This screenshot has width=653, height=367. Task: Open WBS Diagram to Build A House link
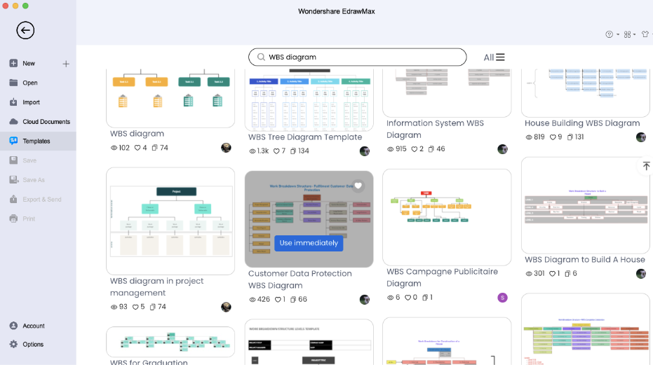point(585,260)
